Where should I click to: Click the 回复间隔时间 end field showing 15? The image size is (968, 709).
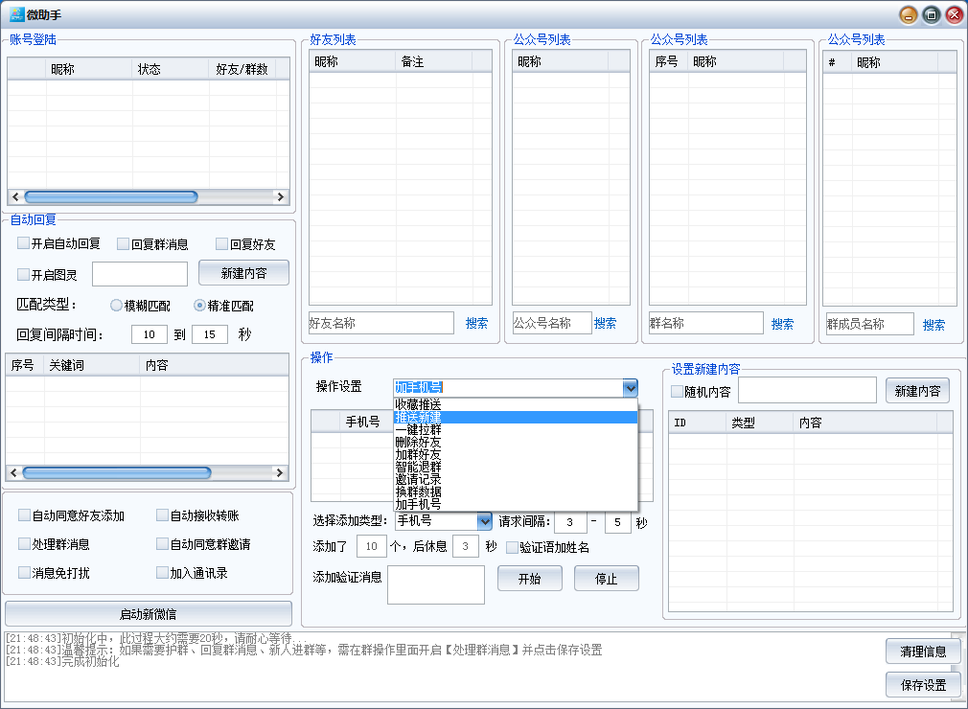pos(210,334)
